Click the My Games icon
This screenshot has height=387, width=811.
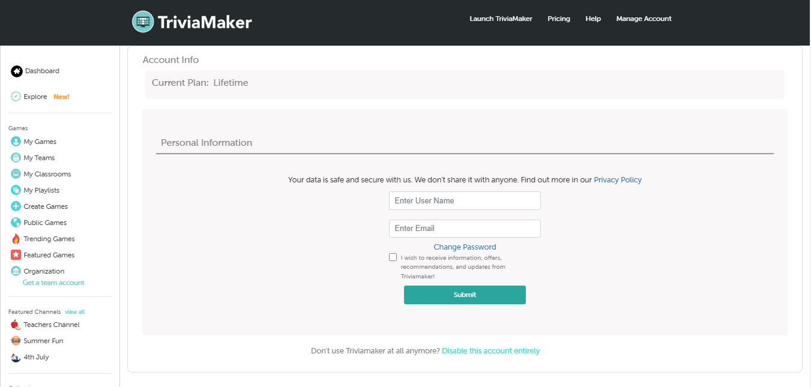[x=16, y=142]
